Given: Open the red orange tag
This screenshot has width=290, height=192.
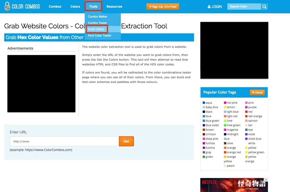Looking at the screenshot, I should [x=255, y=116].
